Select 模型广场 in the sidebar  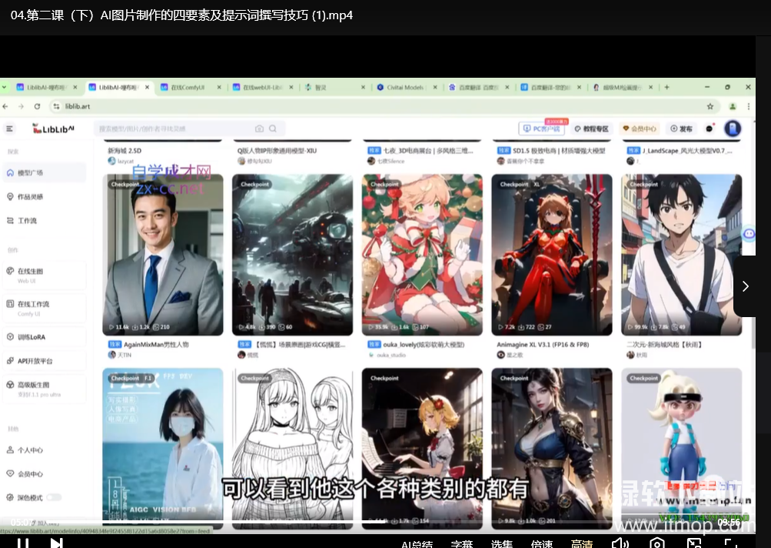tap(30, 172)
